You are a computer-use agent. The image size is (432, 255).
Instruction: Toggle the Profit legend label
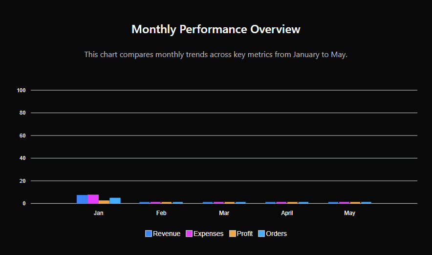[x=245, y=234]
